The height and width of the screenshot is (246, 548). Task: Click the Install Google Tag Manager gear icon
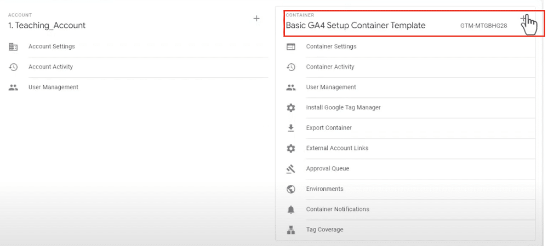click(x=291, y=108)
